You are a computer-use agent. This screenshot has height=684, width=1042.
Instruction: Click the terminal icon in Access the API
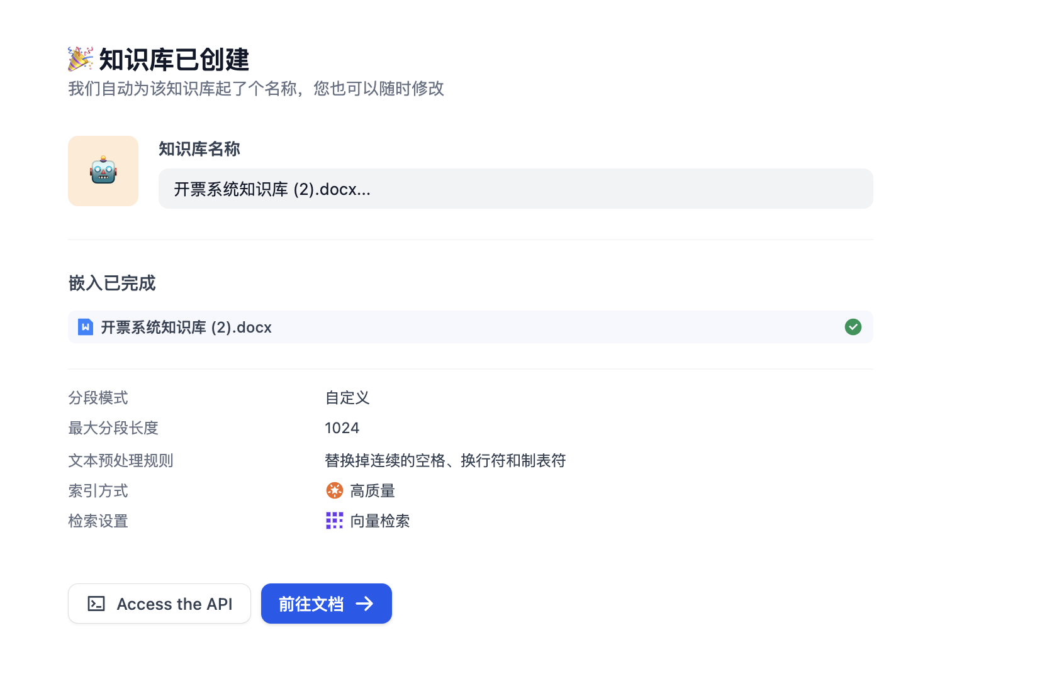coord(96,604)
